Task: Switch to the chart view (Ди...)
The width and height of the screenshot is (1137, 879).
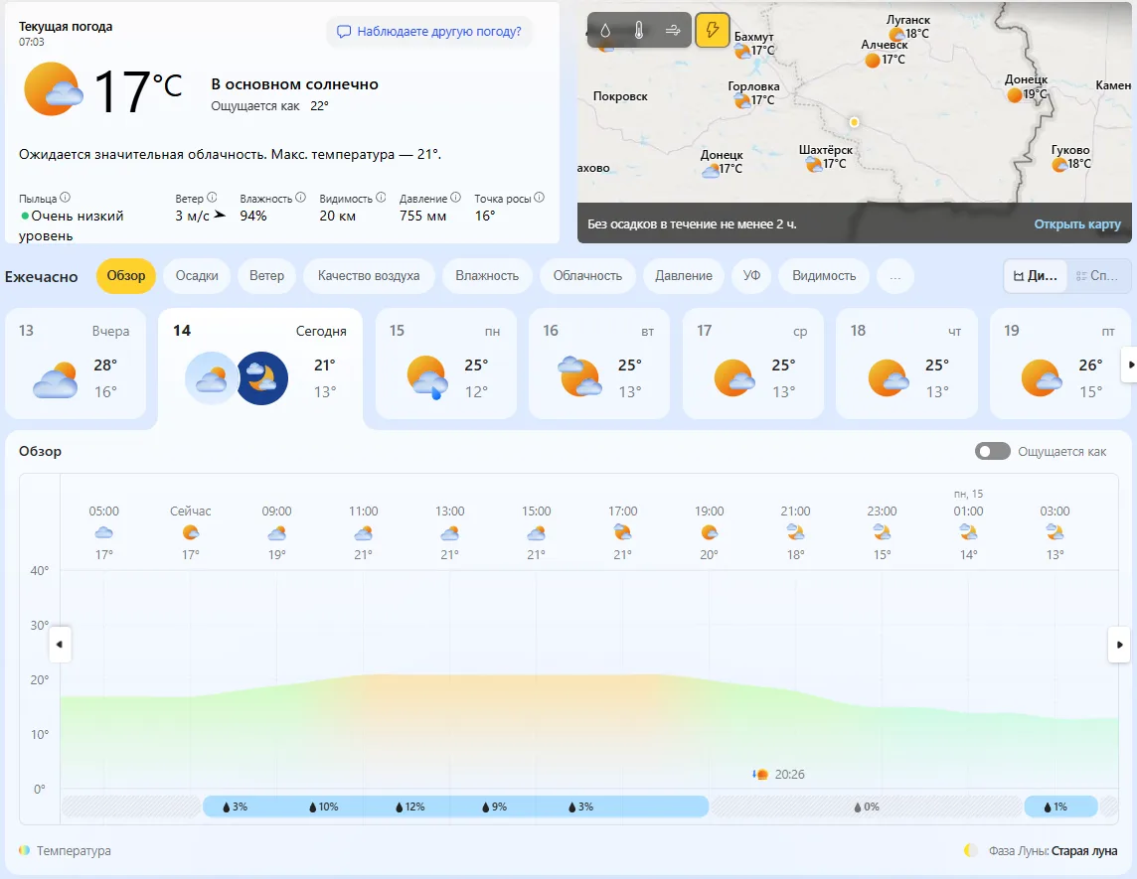Action: 1036,276
